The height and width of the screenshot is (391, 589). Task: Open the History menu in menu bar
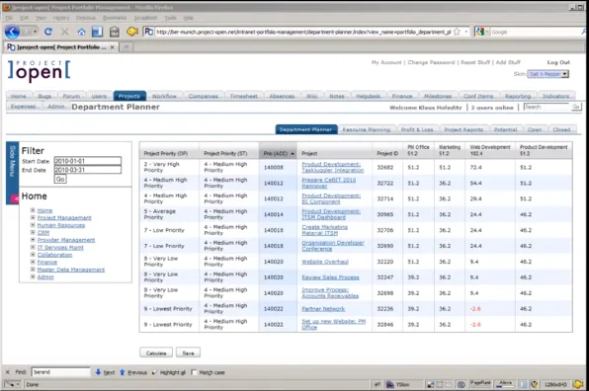click(61, 18)
